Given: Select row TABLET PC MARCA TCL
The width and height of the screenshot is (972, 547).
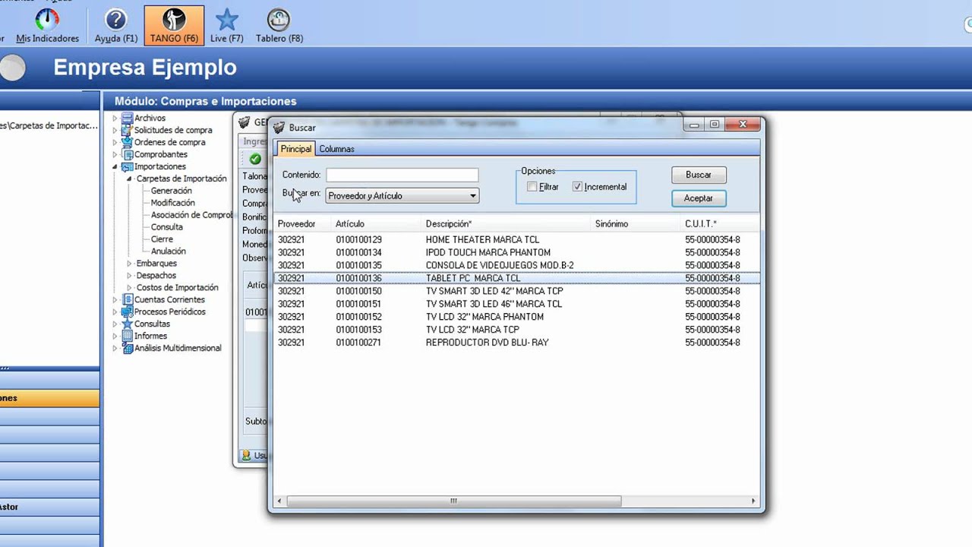Looking at the screenshot, I should pyautogui.click(x=516, y=278).
